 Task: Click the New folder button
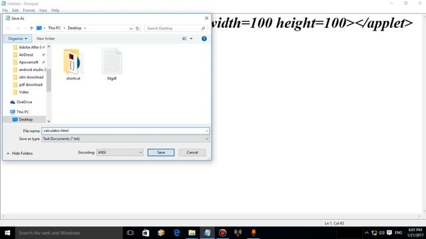[46, 39]
